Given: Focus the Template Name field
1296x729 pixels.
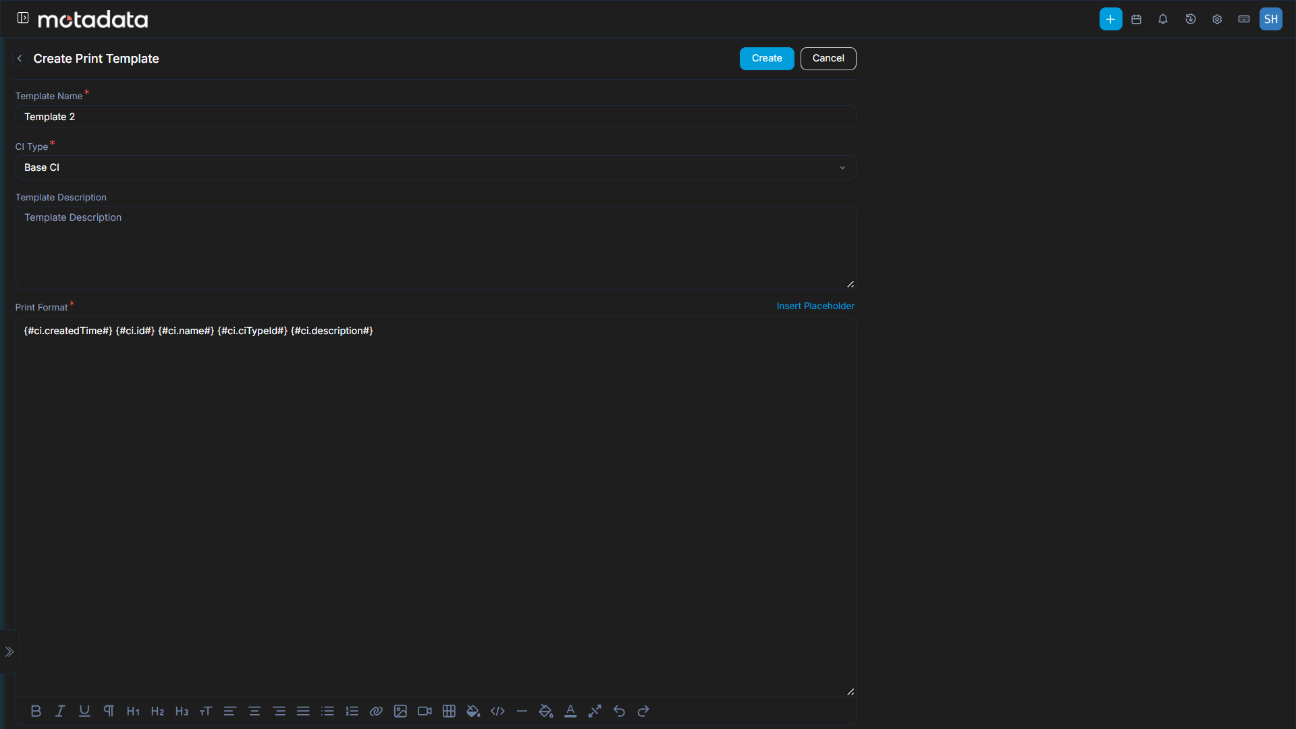Looking at the screenshot, I should [x=435, y=117].
